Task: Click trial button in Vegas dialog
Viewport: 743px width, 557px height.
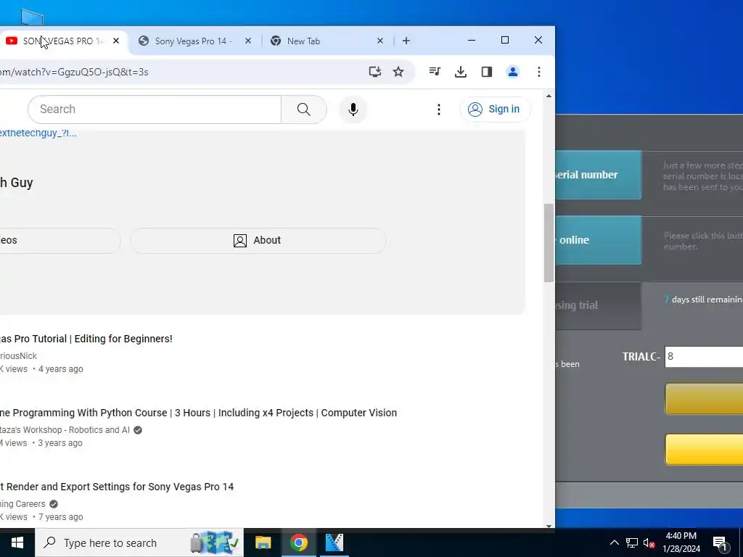Action: click(599, 306)
